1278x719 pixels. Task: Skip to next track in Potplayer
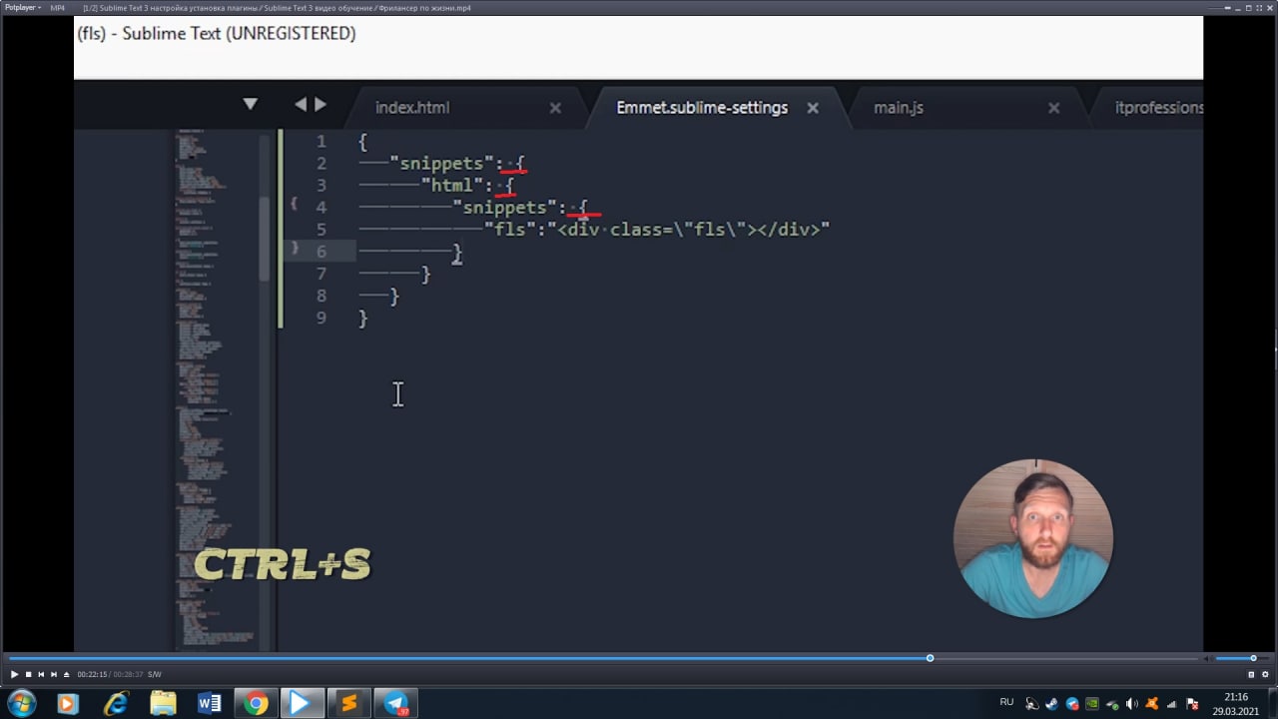tap(54, 674)
